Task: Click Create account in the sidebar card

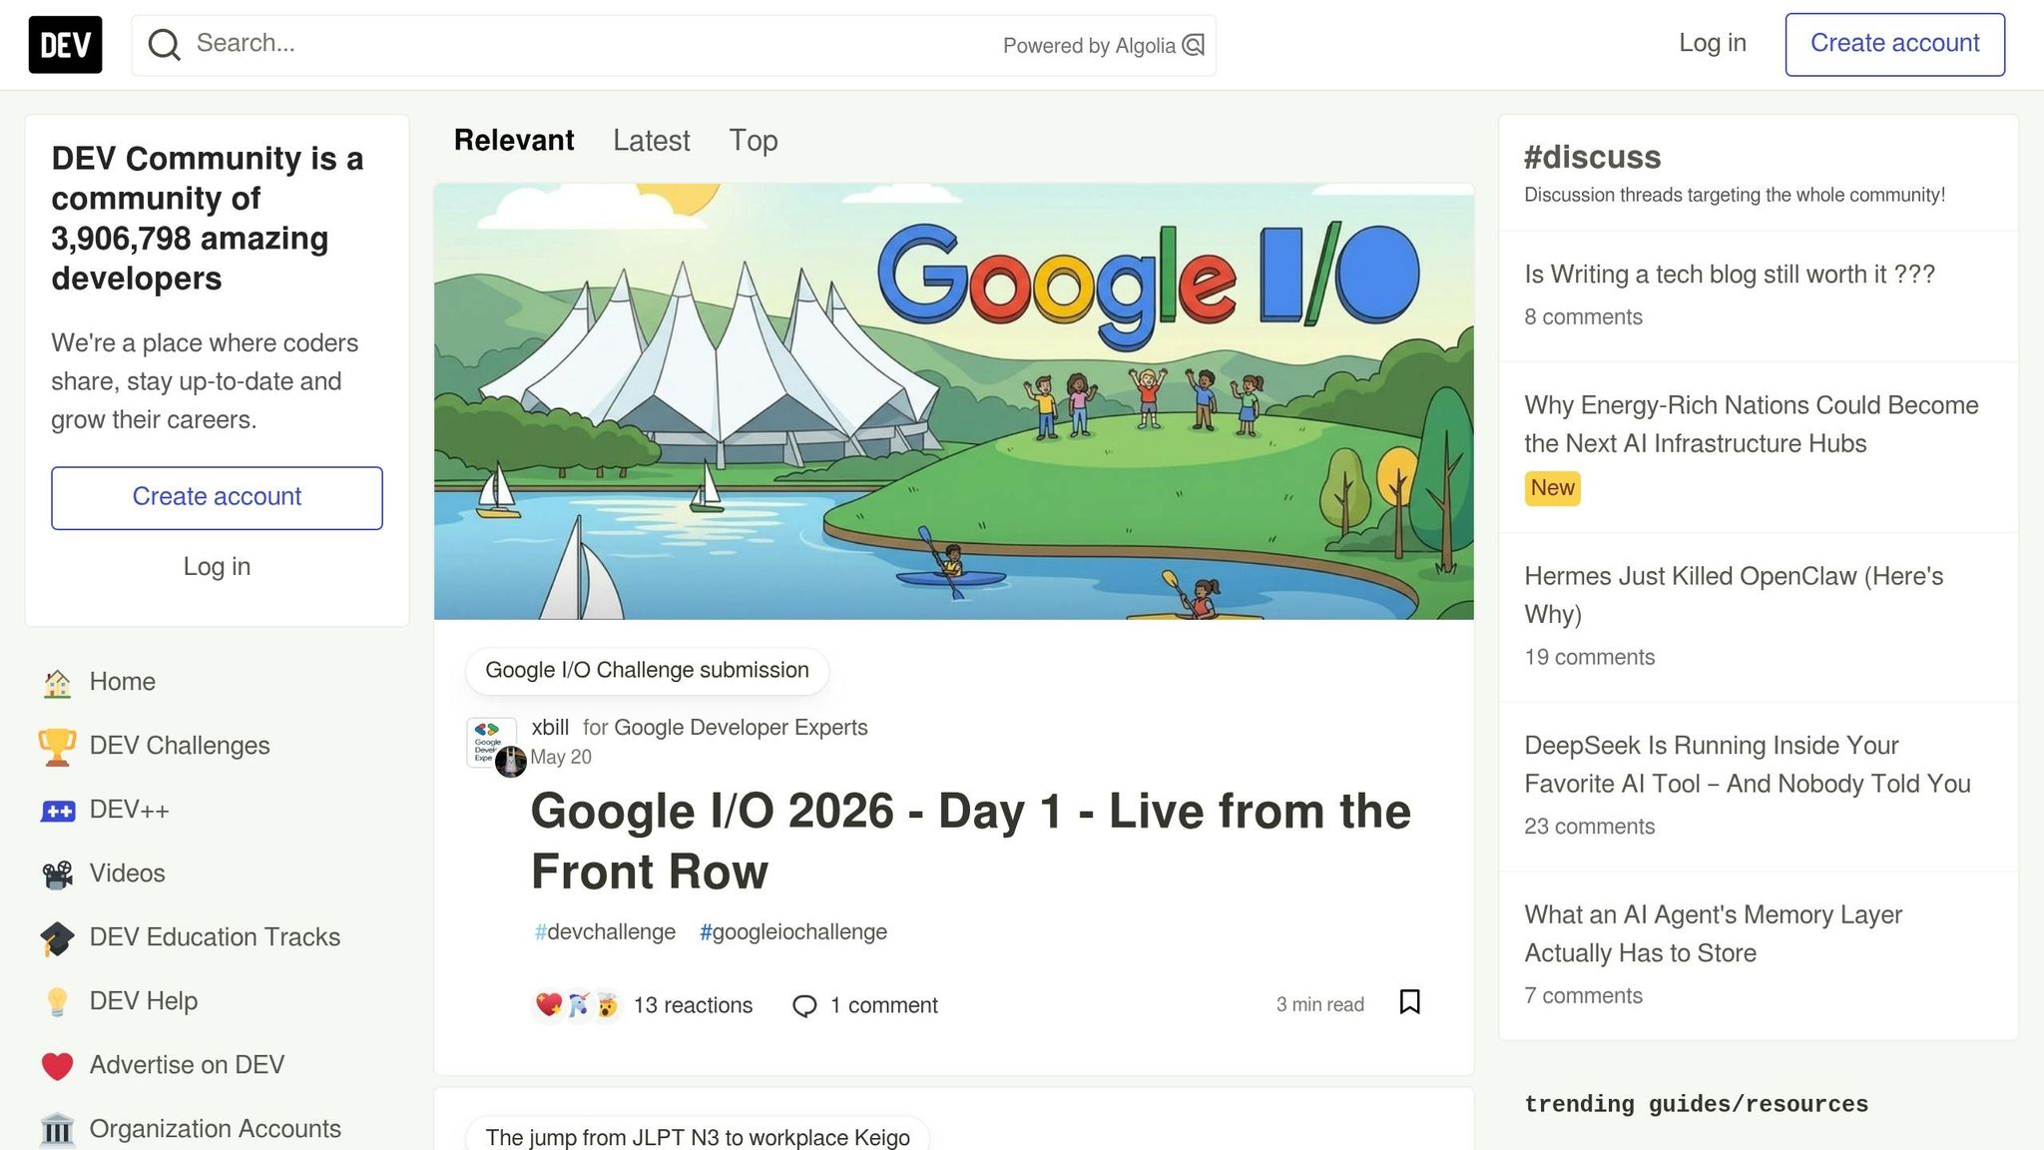Action: click(x=217, y=498)
